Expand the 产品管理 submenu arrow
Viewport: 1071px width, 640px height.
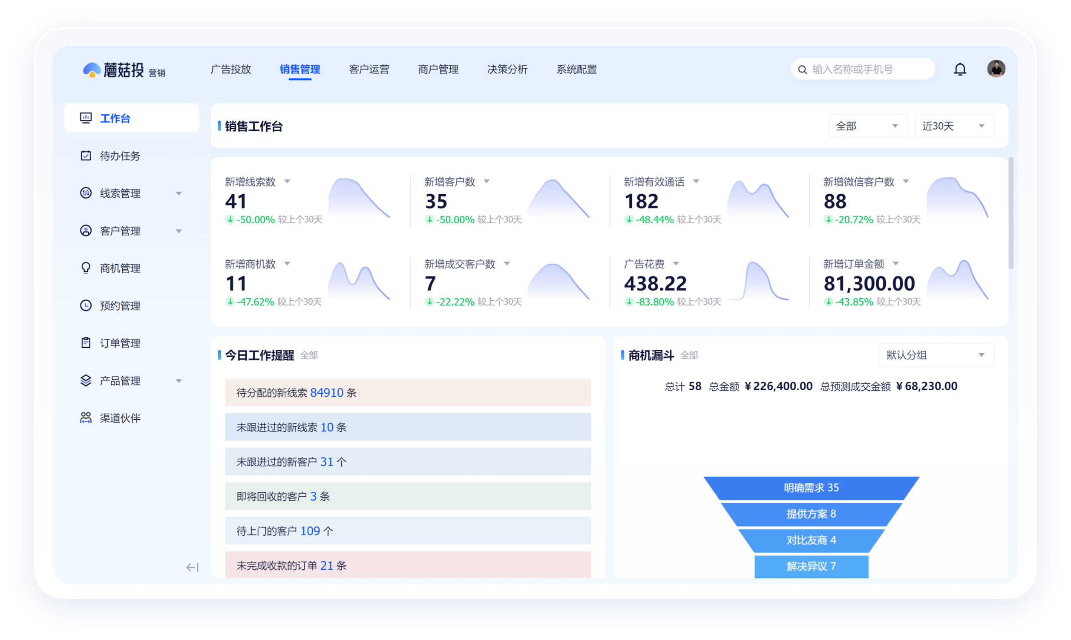tap(179, 381)
